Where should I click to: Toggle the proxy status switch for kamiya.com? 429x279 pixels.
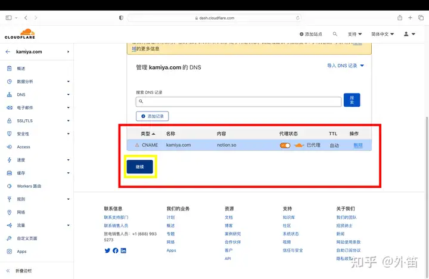(285, 145)
